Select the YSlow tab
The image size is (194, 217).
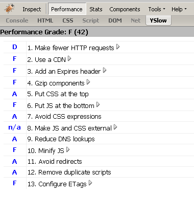point(158,20)
